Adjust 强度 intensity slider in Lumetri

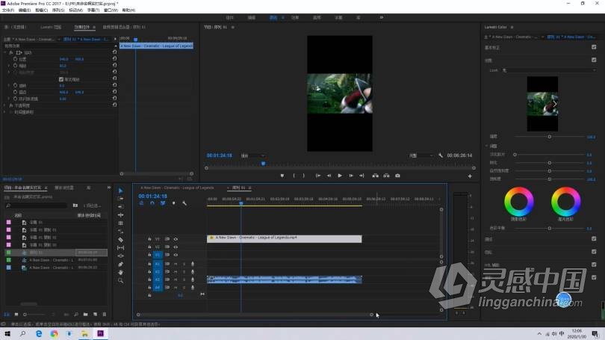coord(550,137)
